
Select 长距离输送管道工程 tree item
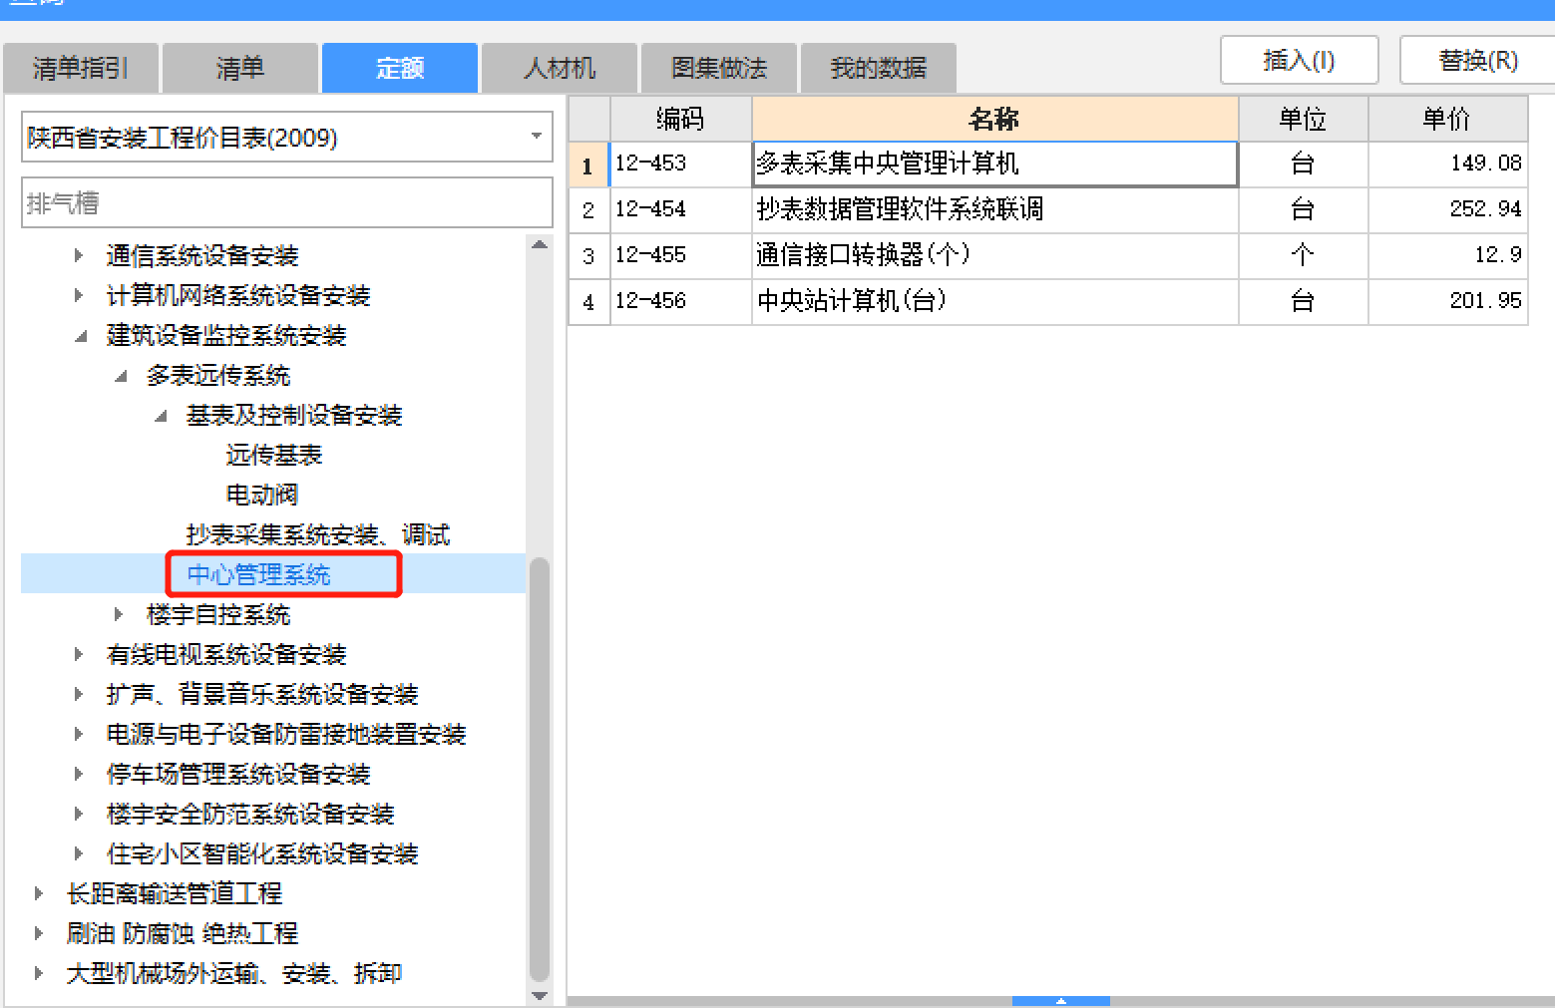(175, 893)
